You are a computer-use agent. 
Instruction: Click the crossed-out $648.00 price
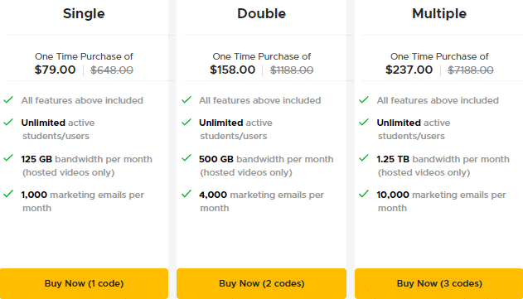point(112,70)
